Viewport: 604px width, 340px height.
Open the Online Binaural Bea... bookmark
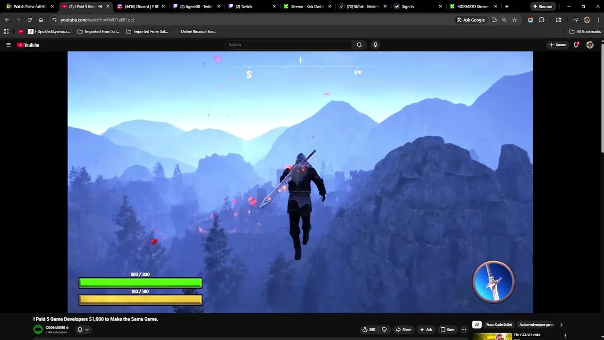[195, 32]
